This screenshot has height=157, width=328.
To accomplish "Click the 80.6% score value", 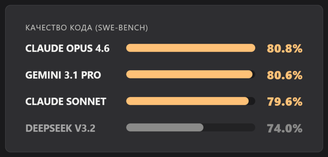I will 285,75.
